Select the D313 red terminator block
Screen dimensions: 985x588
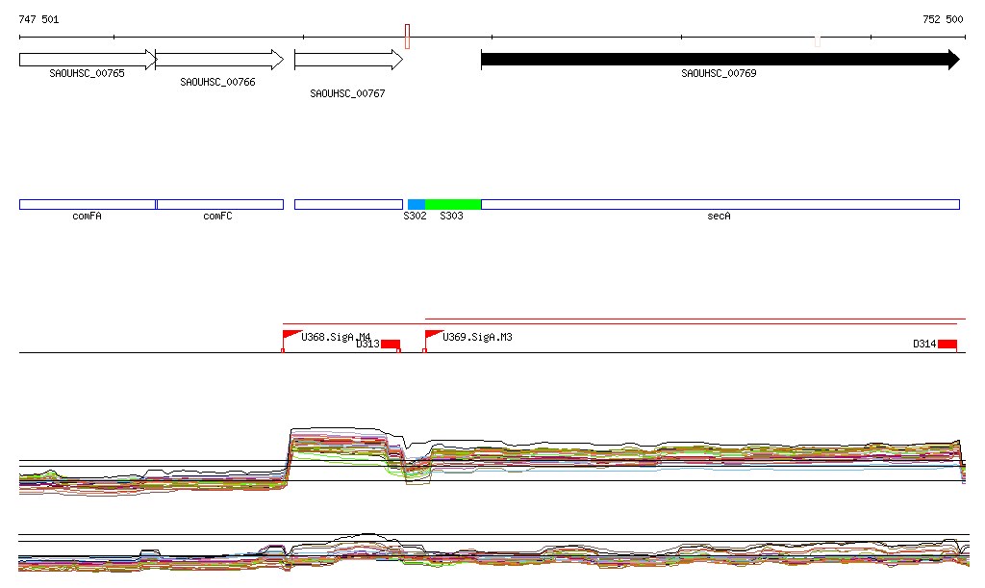click(x=390, y=345)
